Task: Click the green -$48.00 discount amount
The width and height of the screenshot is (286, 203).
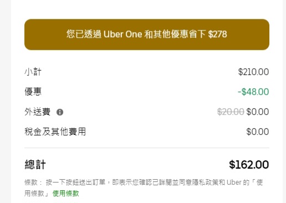Action: click(x=253, y=92)
